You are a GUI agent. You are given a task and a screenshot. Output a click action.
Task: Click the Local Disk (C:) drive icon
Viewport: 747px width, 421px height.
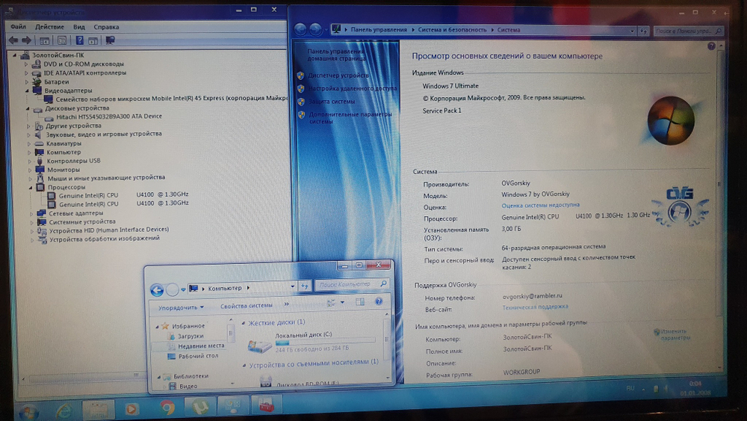tap(260, 345)
